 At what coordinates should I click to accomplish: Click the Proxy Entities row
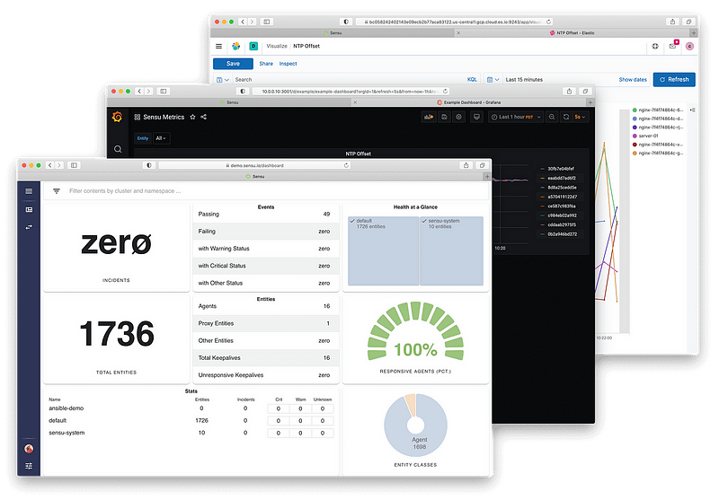[265, 323]
